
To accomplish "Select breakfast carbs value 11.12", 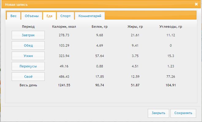I will pyautogui.click(x=171, y=35).
